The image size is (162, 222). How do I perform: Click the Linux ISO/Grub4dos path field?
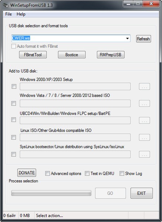(75, 137)
